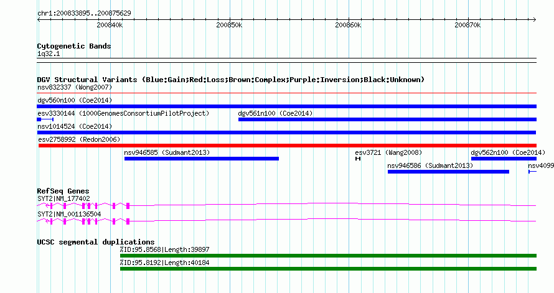Click the thin red nsv832337 loss line
Screen dimensions: 554x293
point(287,93)
